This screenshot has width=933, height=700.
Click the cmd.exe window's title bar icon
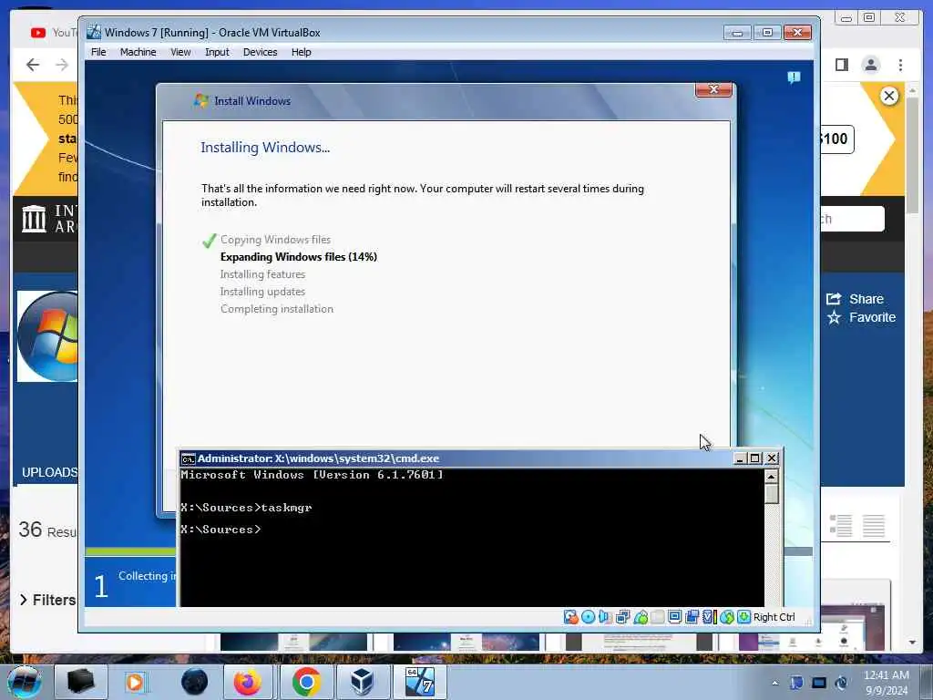[x=188, y=459]
